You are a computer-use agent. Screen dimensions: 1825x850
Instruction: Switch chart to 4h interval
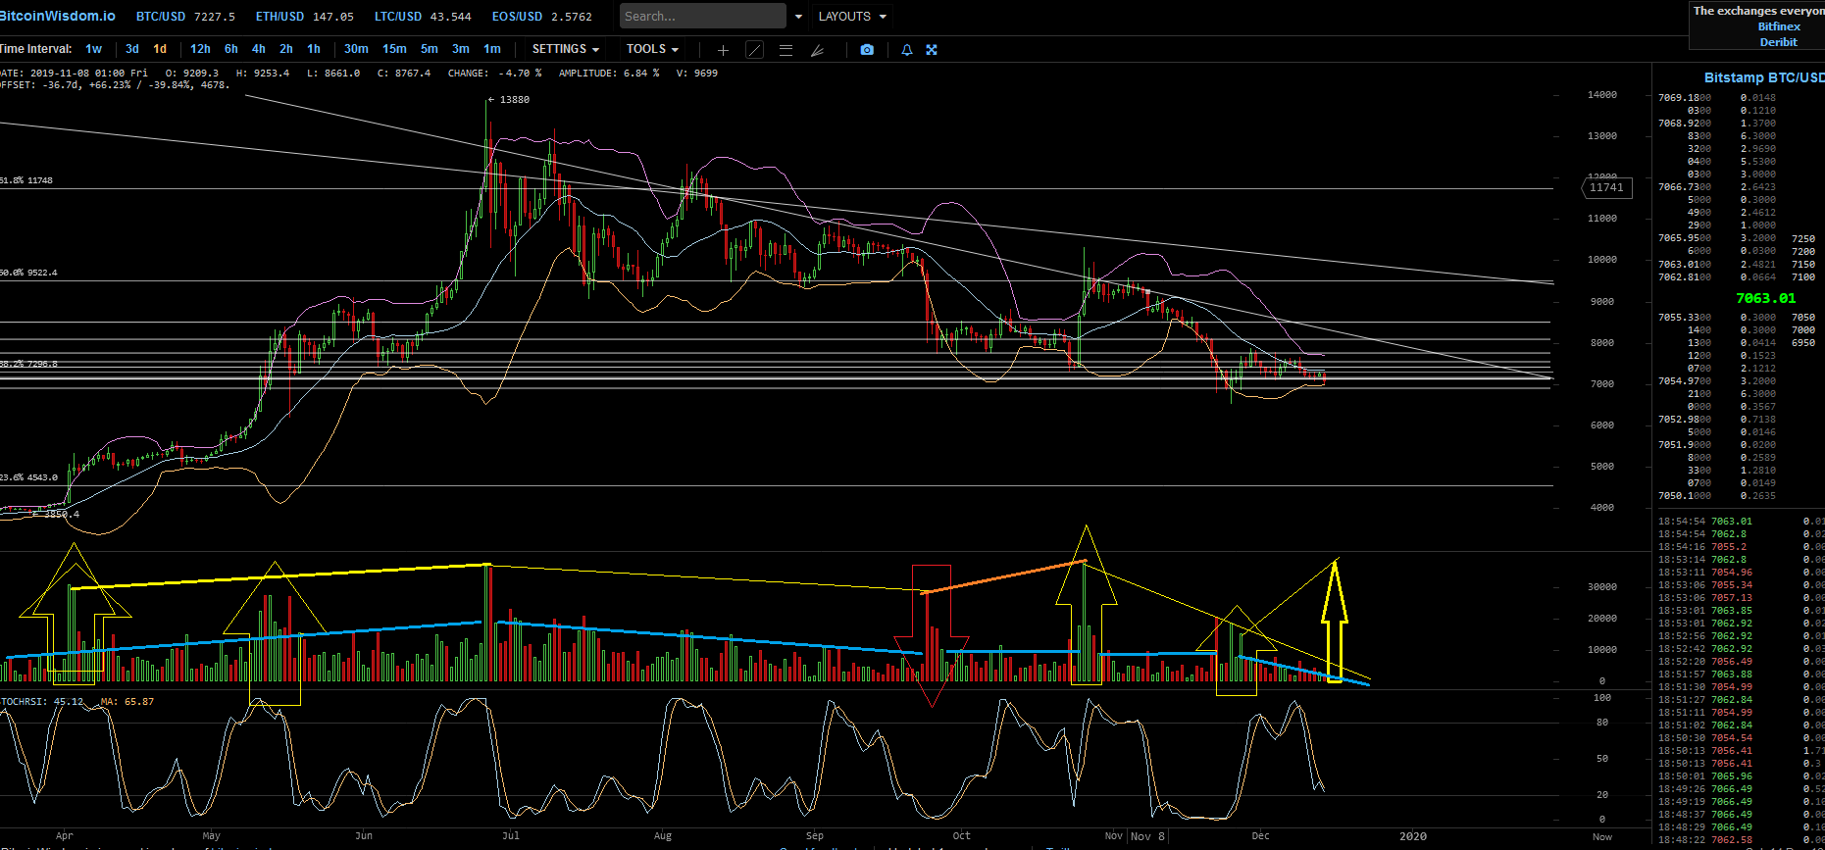pyautogui.click(x=259, y=49)
